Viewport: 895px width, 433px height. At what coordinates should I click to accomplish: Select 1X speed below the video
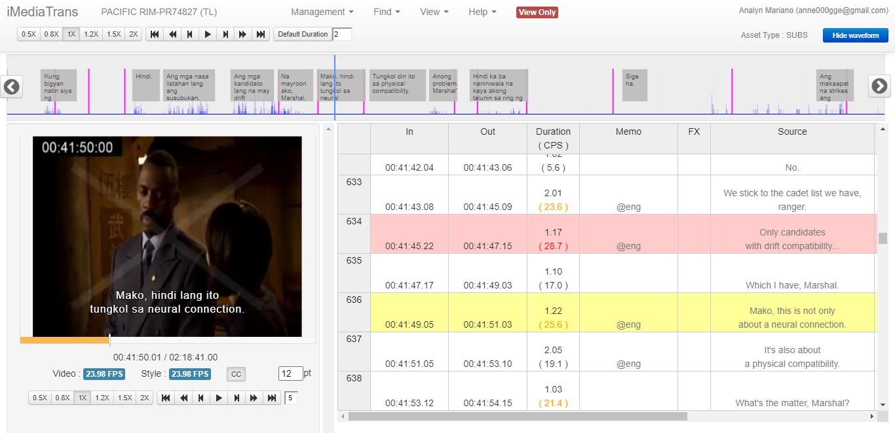coord(82,398)
